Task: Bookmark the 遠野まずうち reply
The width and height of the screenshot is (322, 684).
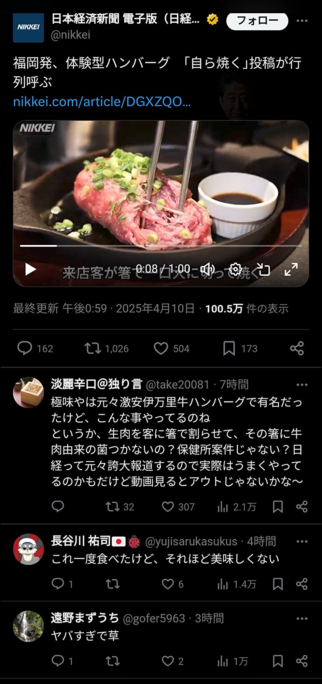Action: coord(278,661)
